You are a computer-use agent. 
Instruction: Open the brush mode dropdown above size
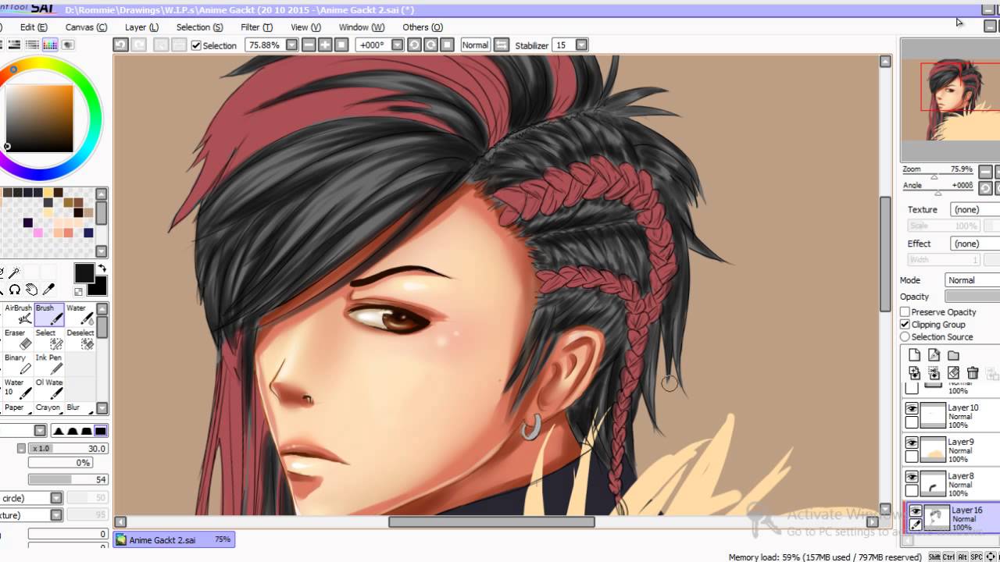pos(40,431)
